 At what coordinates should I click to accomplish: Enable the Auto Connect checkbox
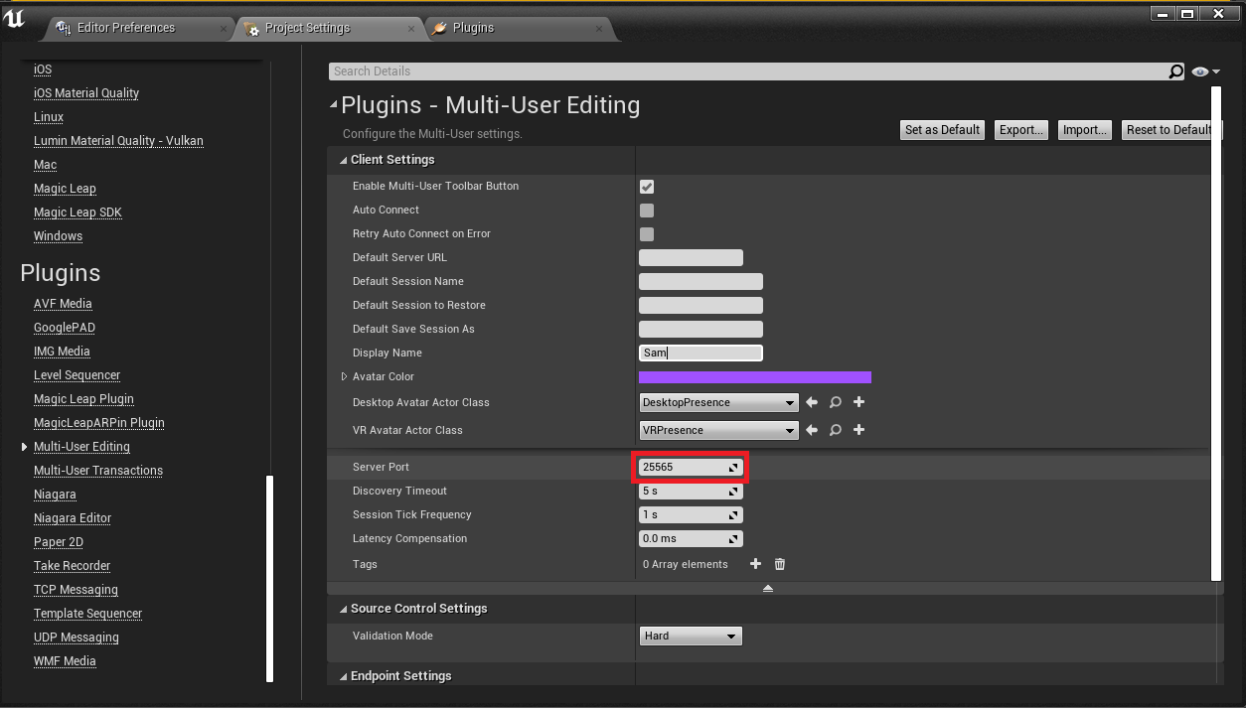pos(647,211)
